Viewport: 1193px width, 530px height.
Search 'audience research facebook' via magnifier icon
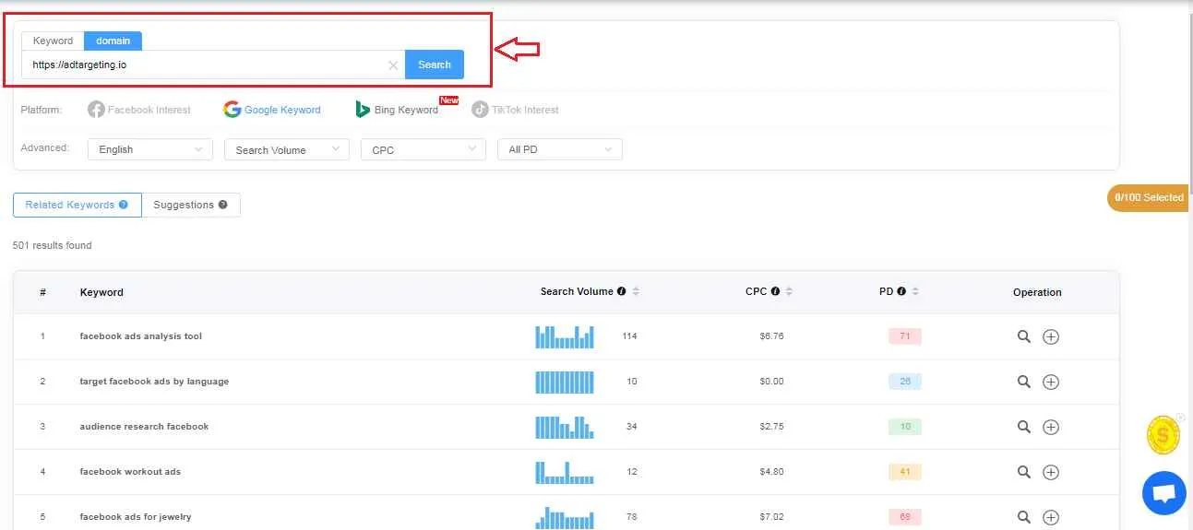tap(1023, 427)
